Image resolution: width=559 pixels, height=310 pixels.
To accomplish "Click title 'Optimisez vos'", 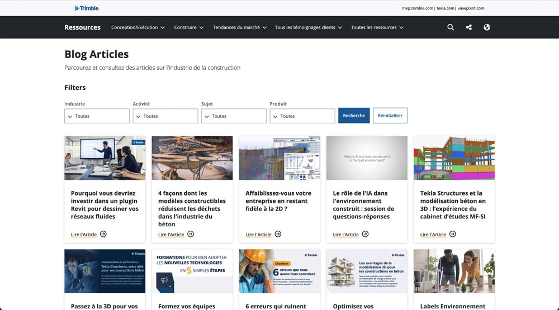I will click(353, 307).
